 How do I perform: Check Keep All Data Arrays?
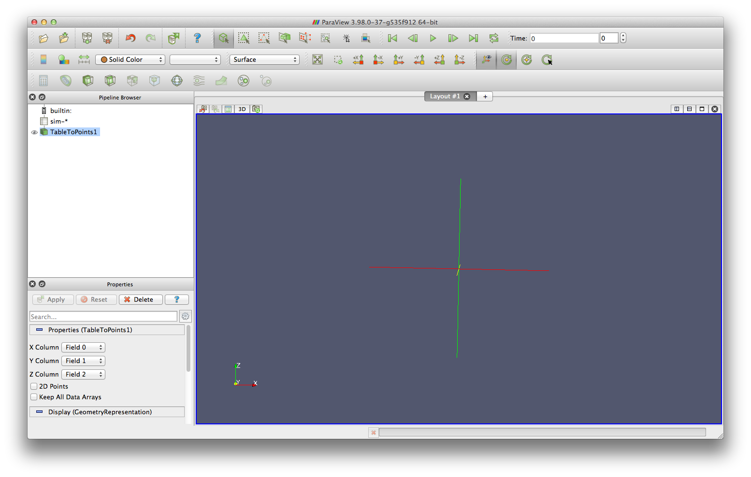[x=34, y=397]
